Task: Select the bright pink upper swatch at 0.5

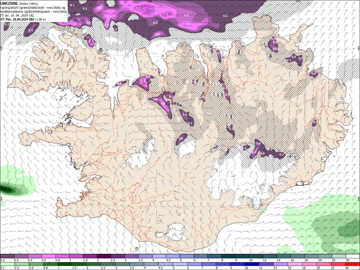Action: click(x=48, y=256)
